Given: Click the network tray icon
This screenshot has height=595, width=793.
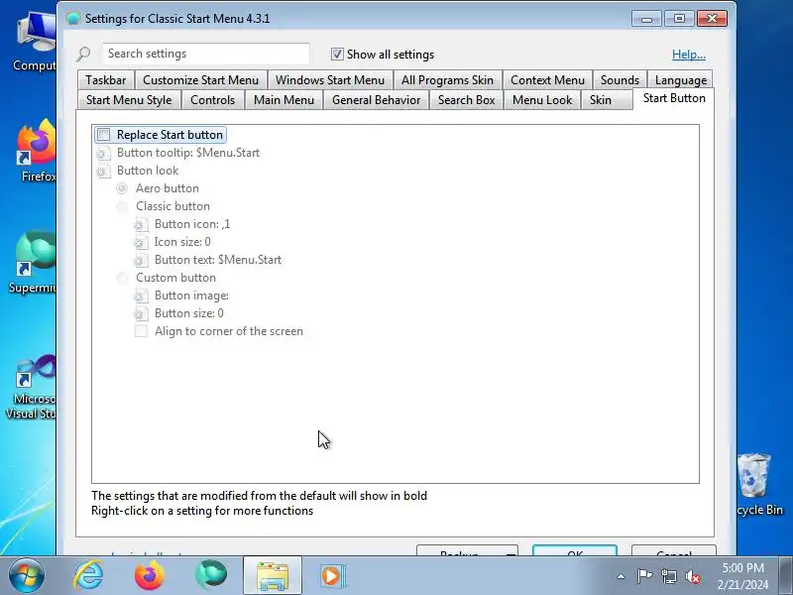Looking at the screenshot, I should (668, 576).
